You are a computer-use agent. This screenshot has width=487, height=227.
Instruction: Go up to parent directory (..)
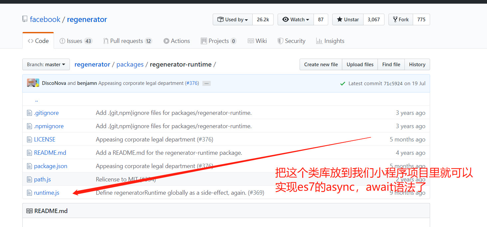click(36, 100)
